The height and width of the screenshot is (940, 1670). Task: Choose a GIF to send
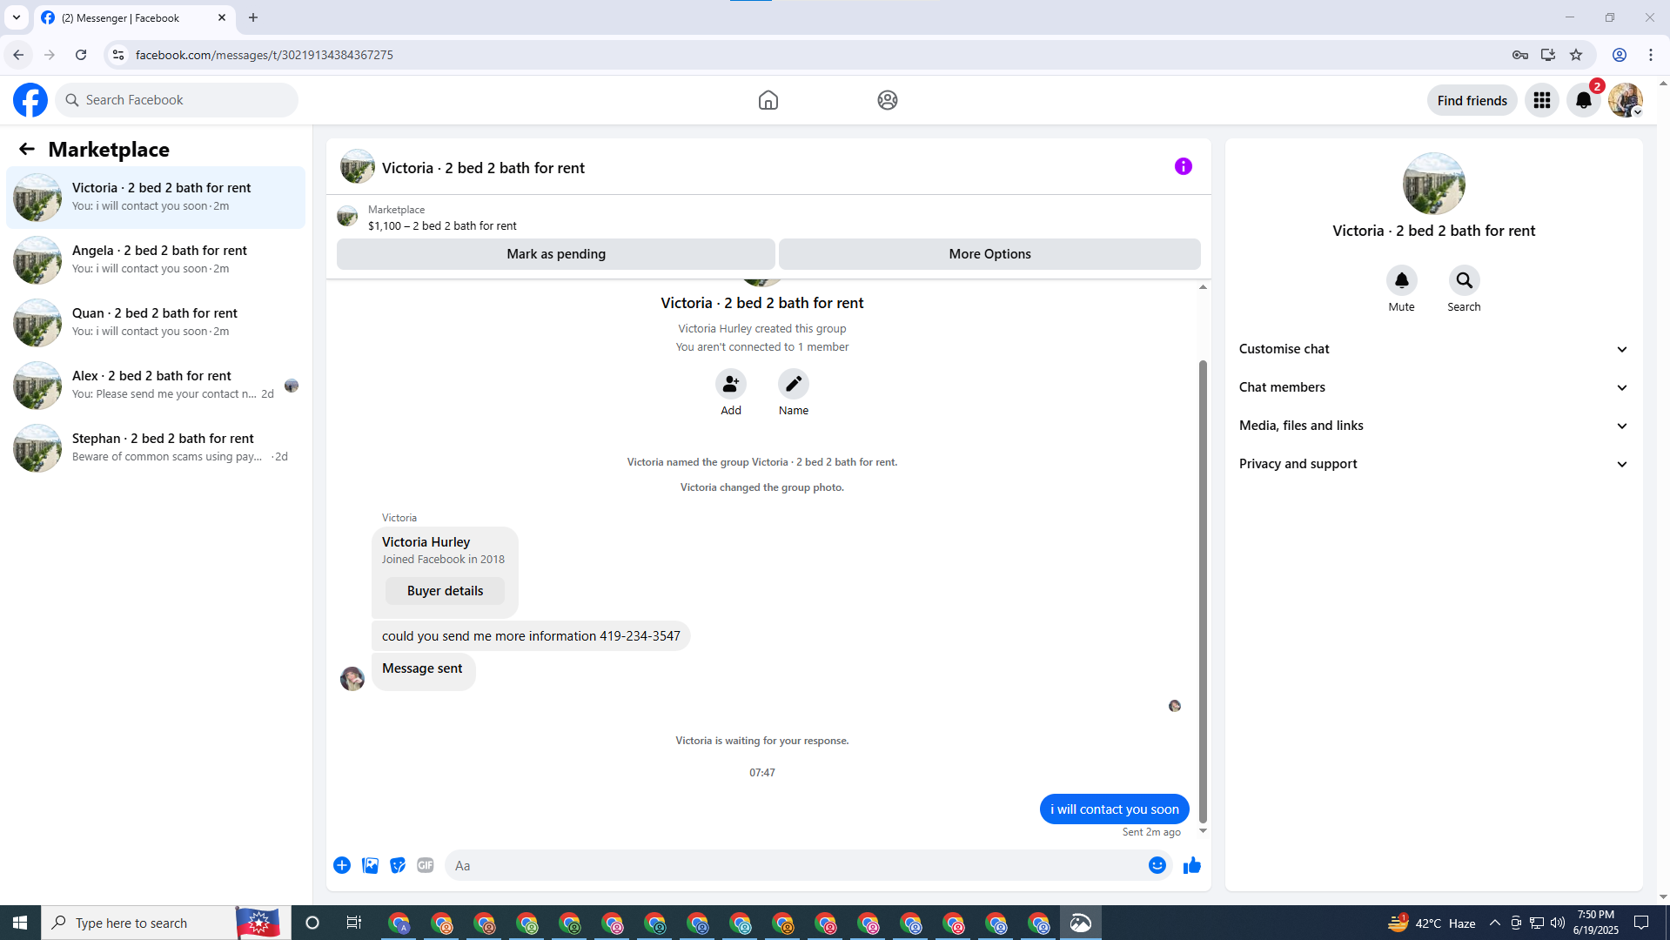pyautogui.click(x=426, y=865)
